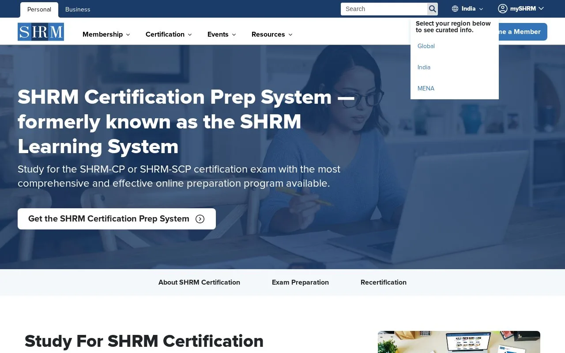Click the globe region icon
This screenshot has height=353, width=565.
click(x=455, y=9)
